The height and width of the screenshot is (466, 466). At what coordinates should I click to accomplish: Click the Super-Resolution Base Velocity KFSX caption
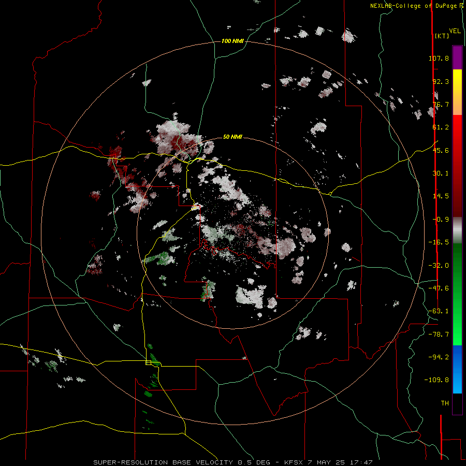(x=232, y=462)
